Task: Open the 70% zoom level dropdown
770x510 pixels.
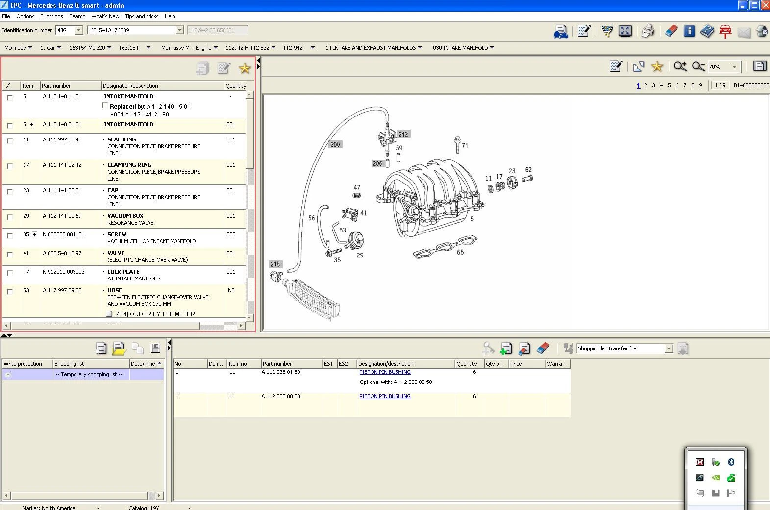Action: point(734,67)
